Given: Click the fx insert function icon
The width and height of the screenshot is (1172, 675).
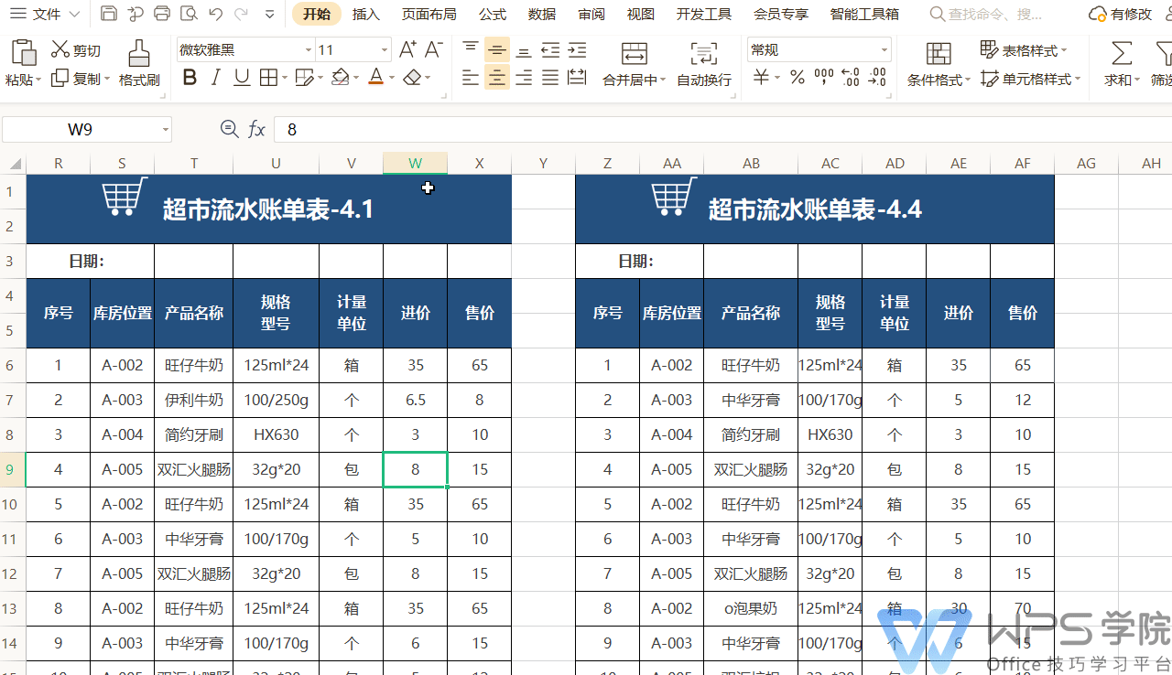Looking at the screenshot, I should 256,129.
